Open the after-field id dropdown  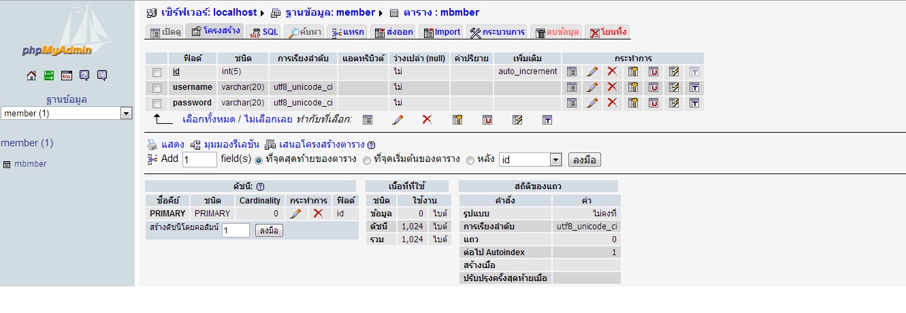(x=530, y=160)
